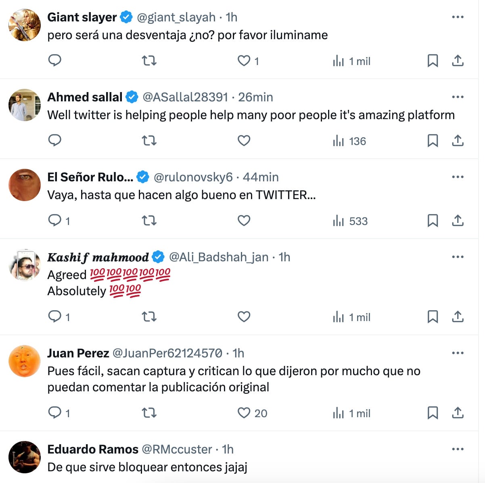Image resolution: width=485 pixels, height=483 pixels.
Task: Like Juan Perez's tweet with 20 likes
Action: pos(244,413)
